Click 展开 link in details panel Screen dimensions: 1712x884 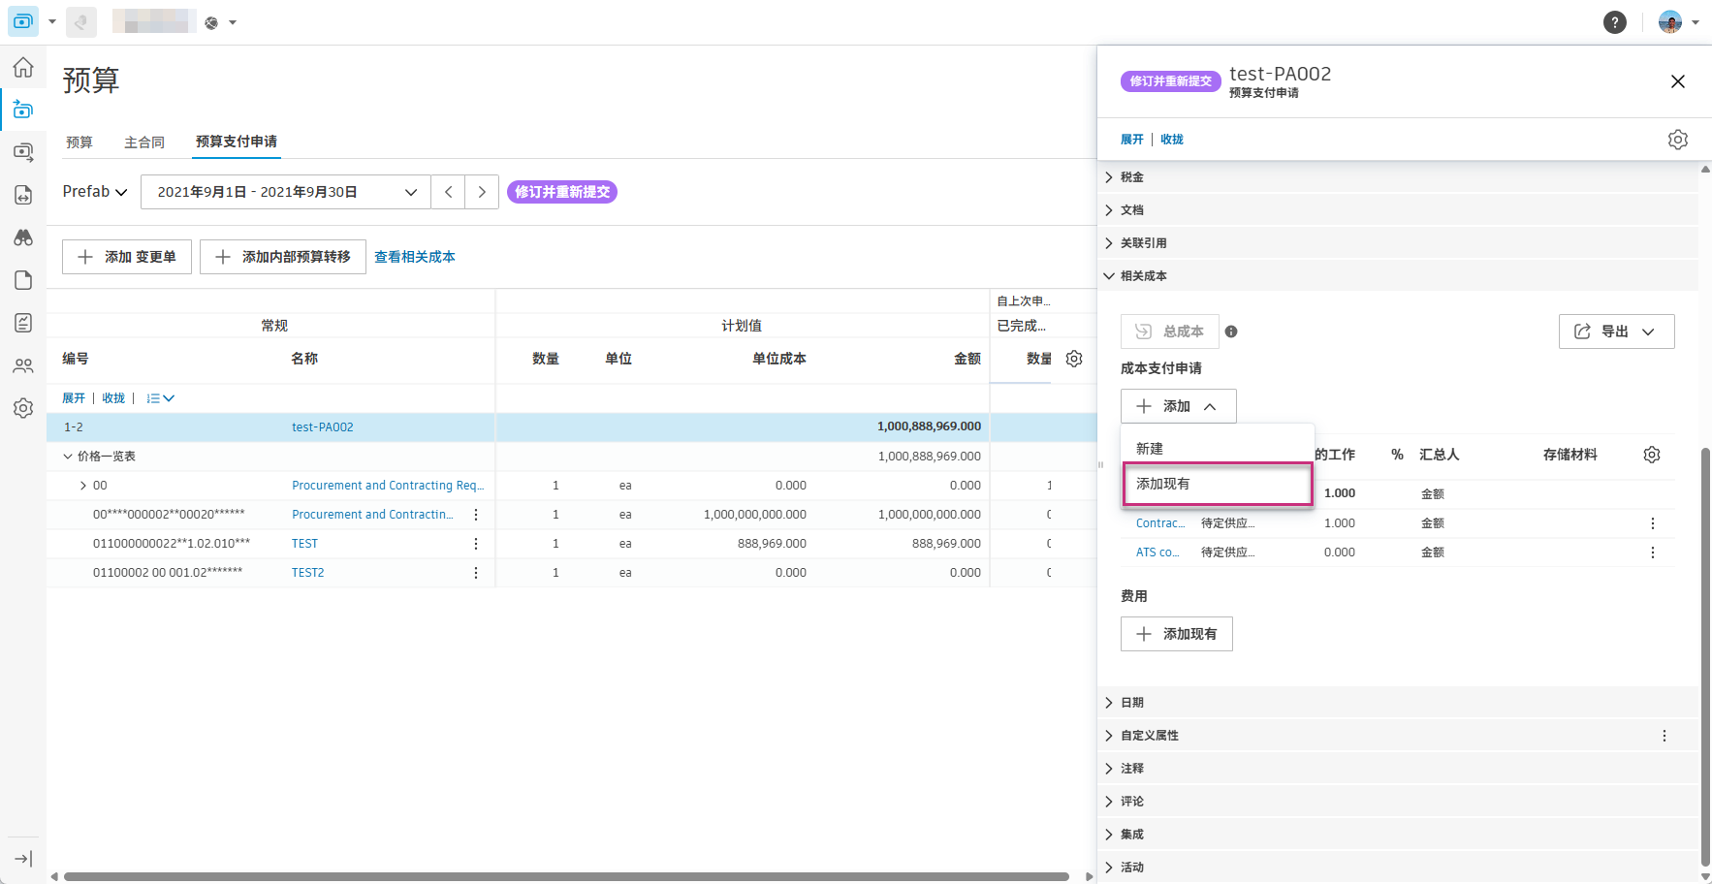1132,140
